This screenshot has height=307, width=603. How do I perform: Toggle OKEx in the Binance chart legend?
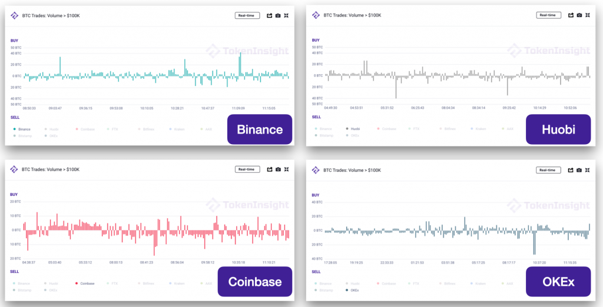point(51,136)
